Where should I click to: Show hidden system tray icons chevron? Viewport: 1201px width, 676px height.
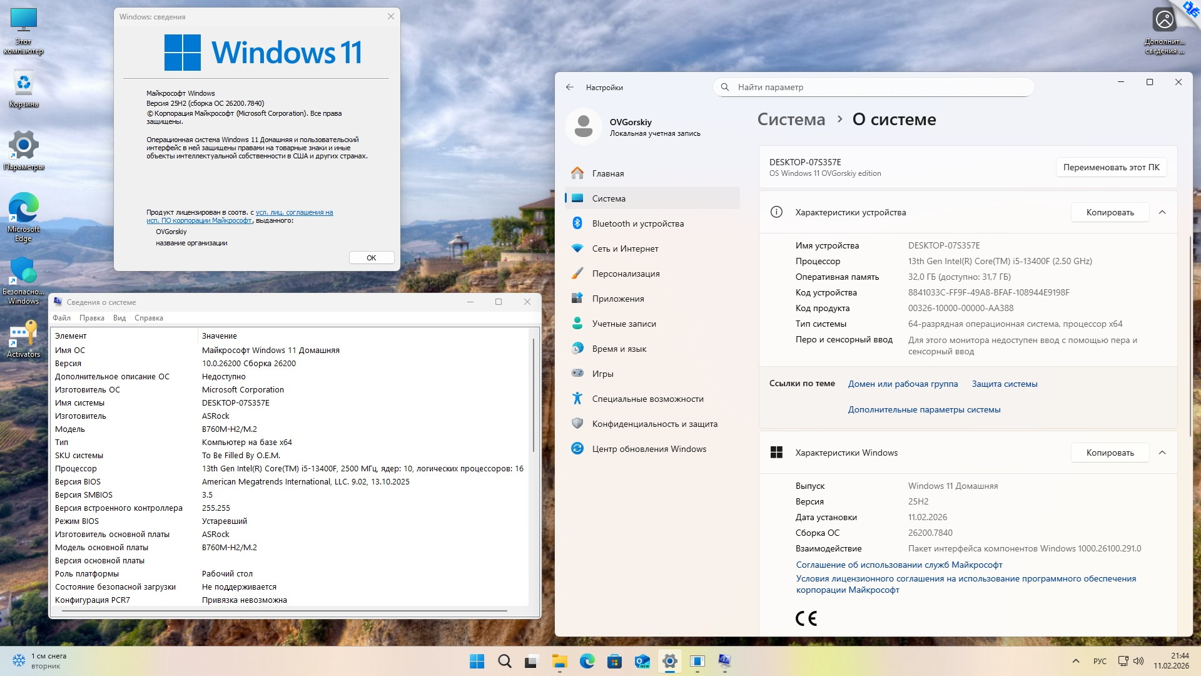pos(1076,661)
